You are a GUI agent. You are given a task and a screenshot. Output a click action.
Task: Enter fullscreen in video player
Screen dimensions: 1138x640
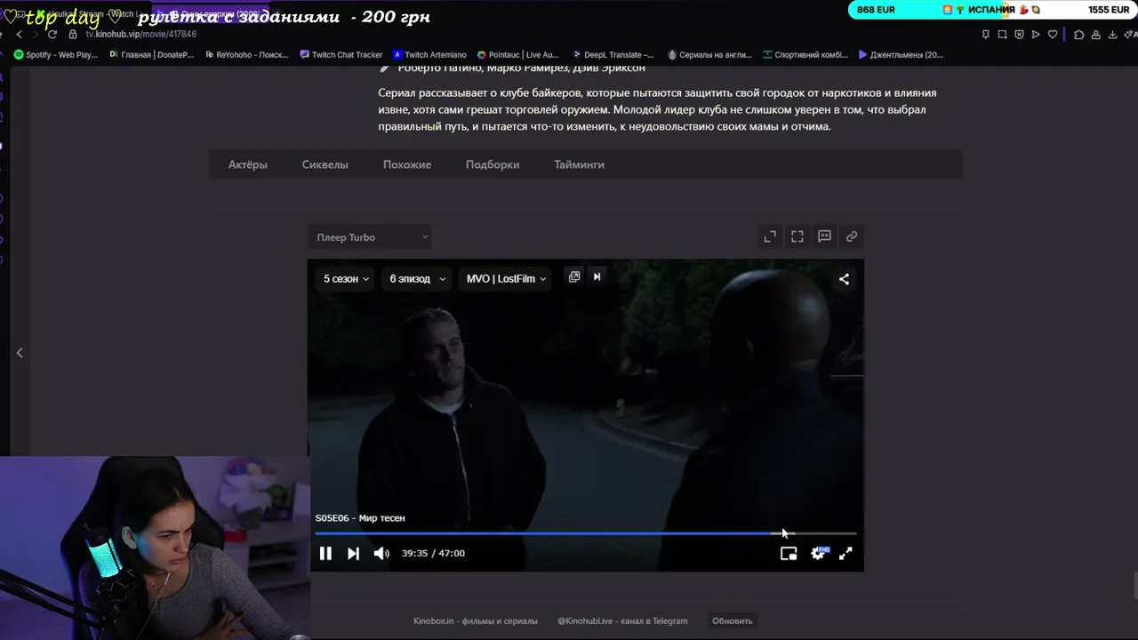845,554
